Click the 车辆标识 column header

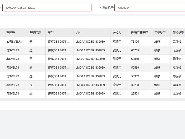[35, 33]
